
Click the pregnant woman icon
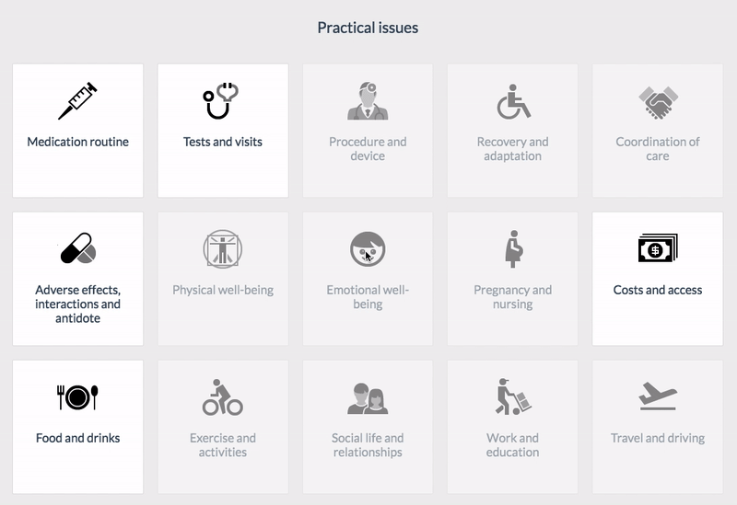click(x=514, y=248)
